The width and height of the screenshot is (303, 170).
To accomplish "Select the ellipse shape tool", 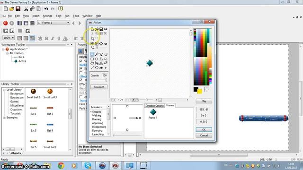I will (x=97, y=59).
